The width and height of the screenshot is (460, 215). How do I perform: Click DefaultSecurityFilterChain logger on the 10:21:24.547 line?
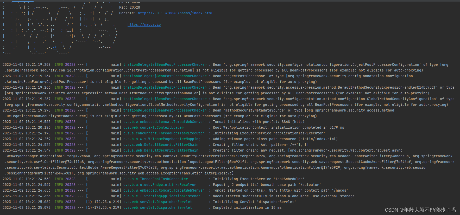(x=161, y=150)
